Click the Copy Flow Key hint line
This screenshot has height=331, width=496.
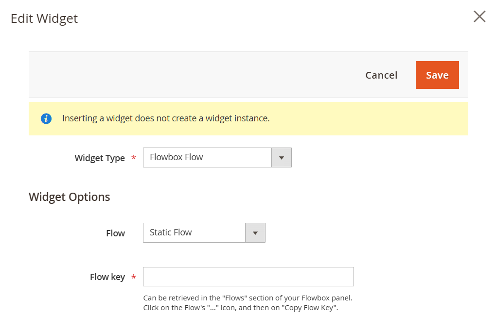[x=240, y=308]
